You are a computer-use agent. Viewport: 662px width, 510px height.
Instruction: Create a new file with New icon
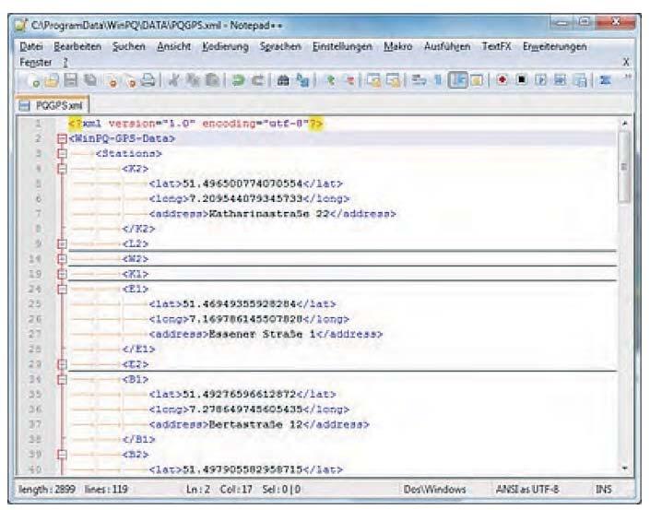[x=33, y=80]
